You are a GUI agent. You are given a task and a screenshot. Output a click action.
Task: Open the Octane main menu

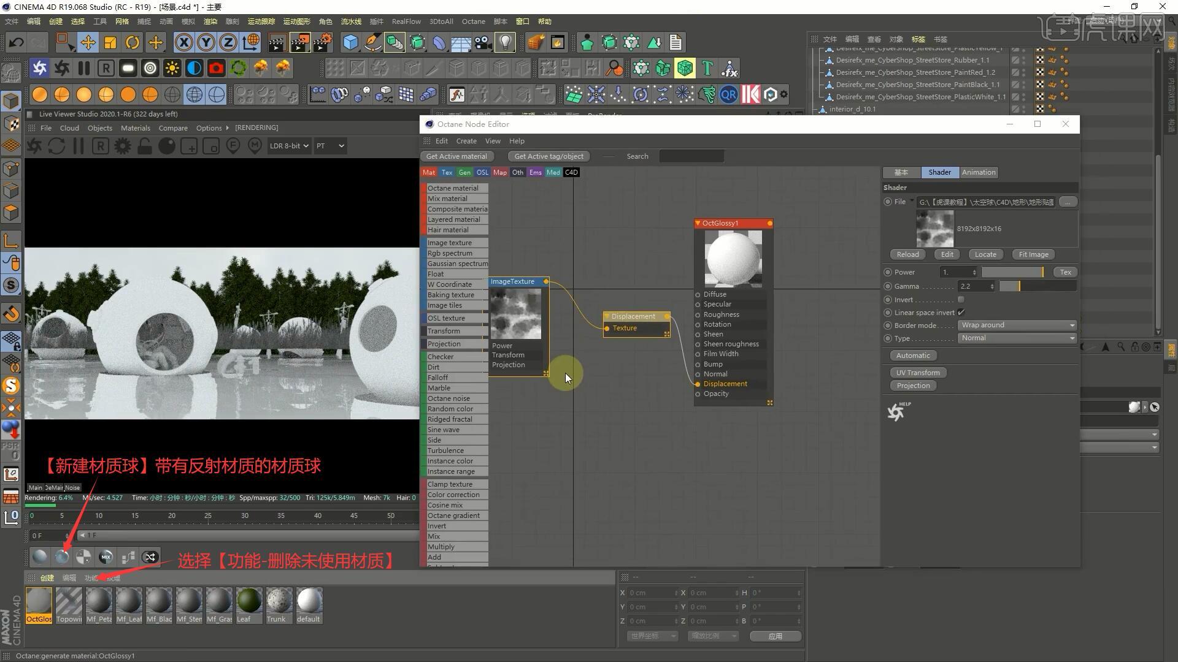[473, 21]
